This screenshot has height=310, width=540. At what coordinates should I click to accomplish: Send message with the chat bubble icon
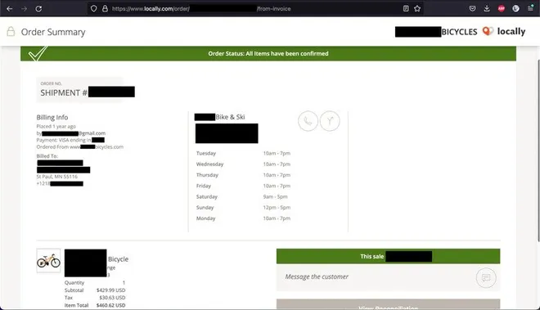tap(486, 277)
